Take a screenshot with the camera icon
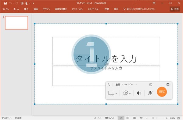Viewport: 183px width, 120px height. point(168,84)
